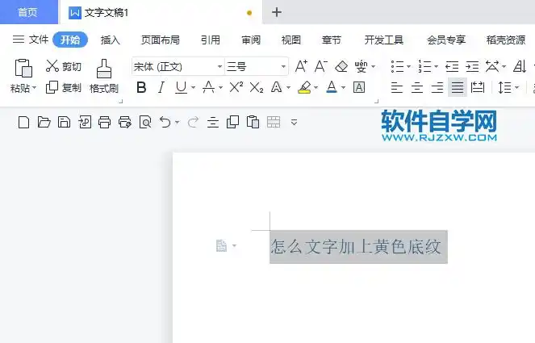This screenshot has width=535, height=343.
Task: Click the print preview magnifier icon
Action: click(145, 122)
